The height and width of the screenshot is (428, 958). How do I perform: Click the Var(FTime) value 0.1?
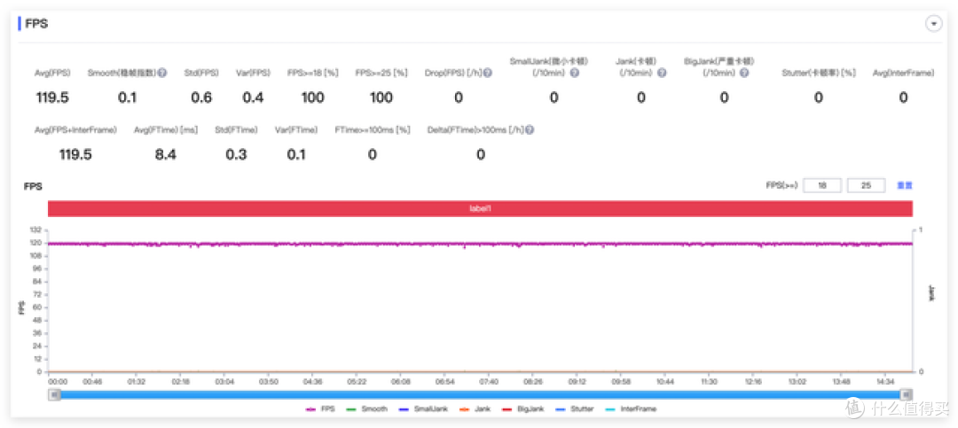296,155
